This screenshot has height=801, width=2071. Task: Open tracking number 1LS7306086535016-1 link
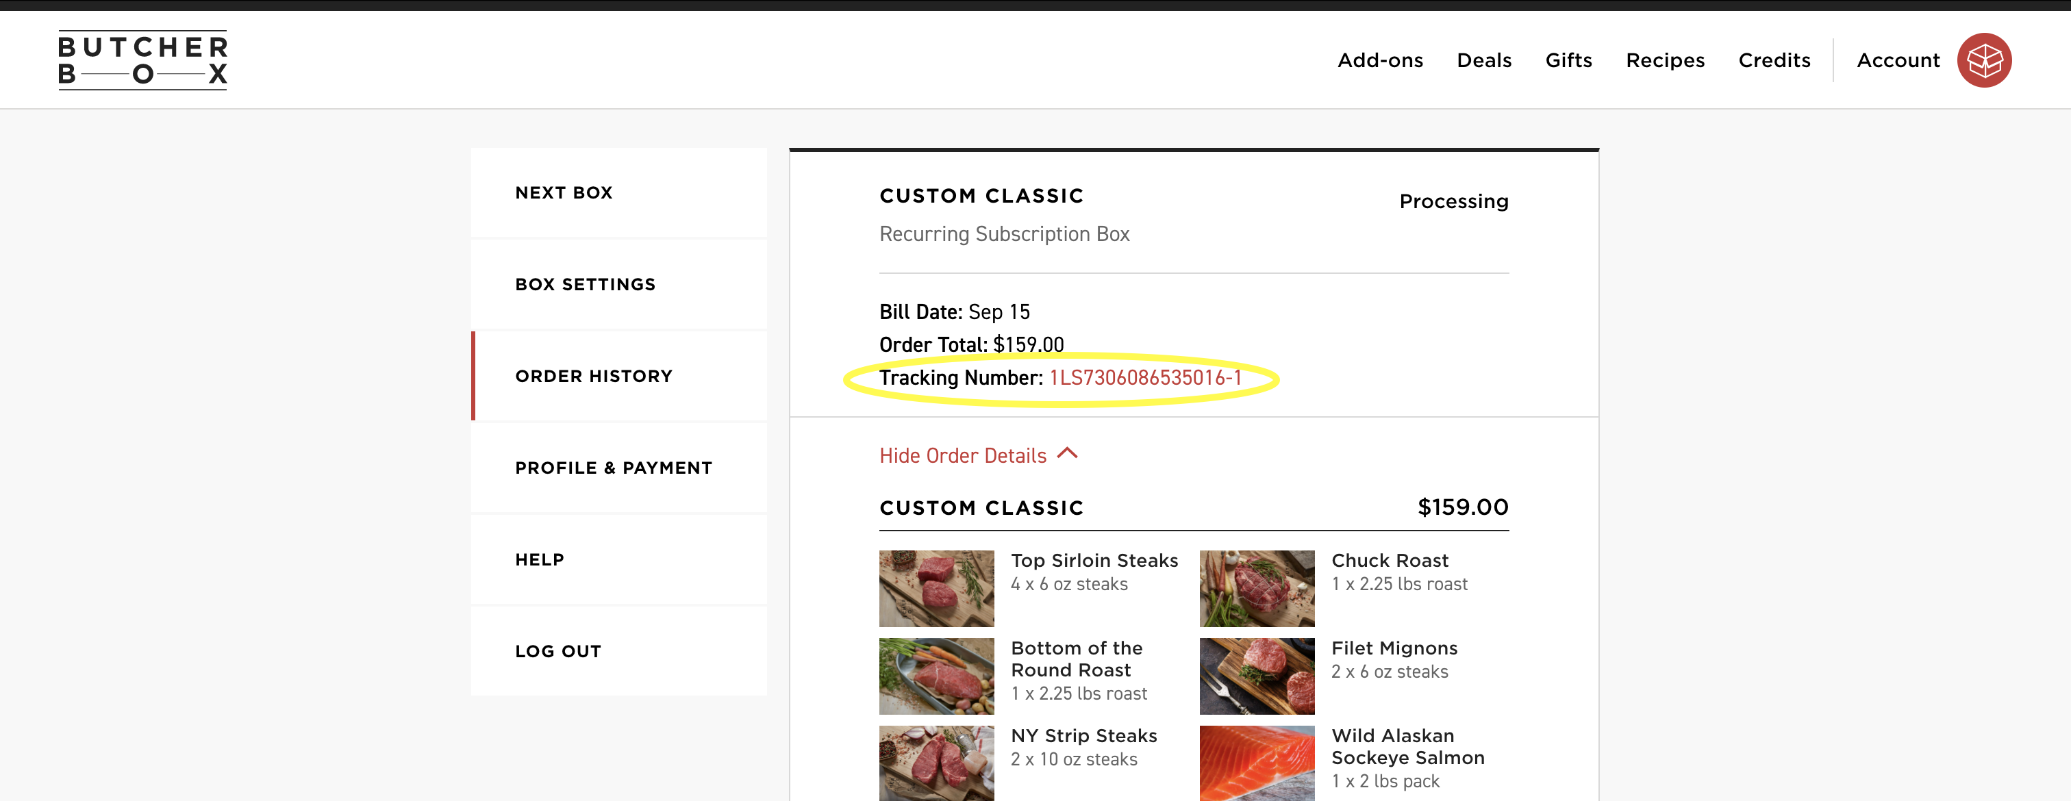click(x=1145, y=378)
